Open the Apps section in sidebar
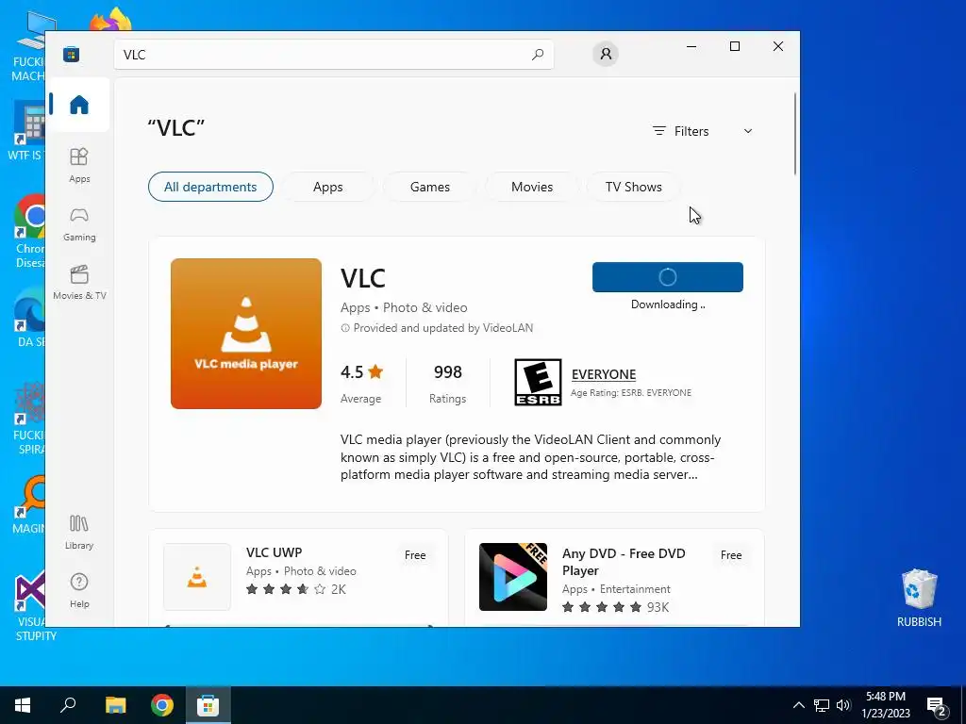The image size is (966, 724). tap(79, 165)
